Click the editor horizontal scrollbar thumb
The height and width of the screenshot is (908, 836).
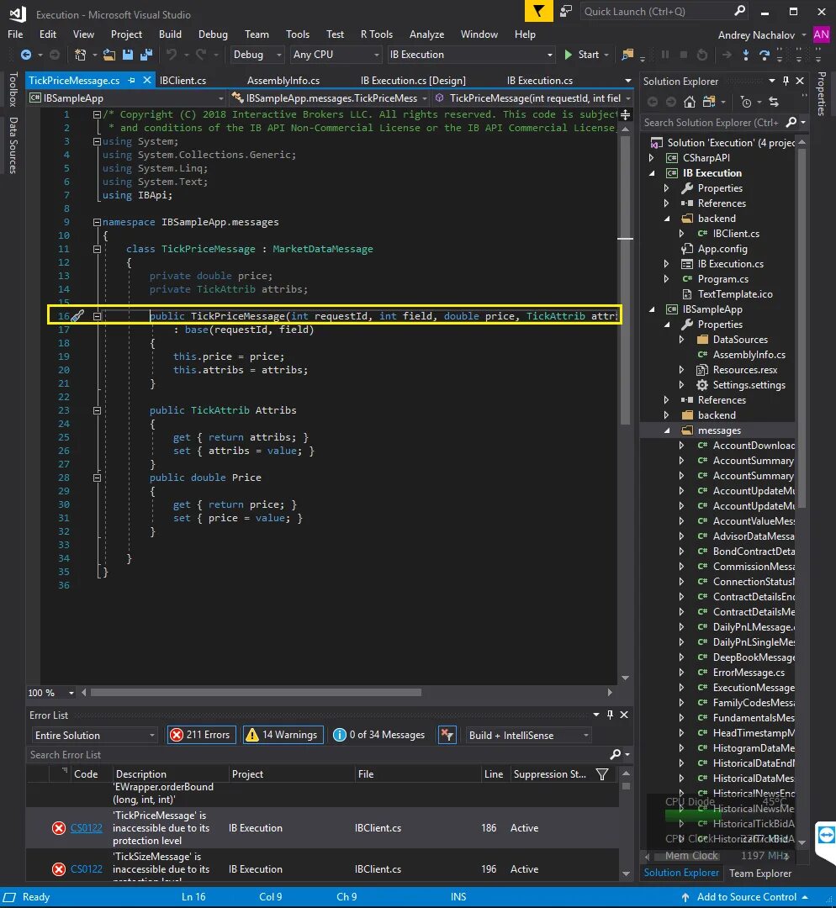pyautogui.click(x=256, y=693)
